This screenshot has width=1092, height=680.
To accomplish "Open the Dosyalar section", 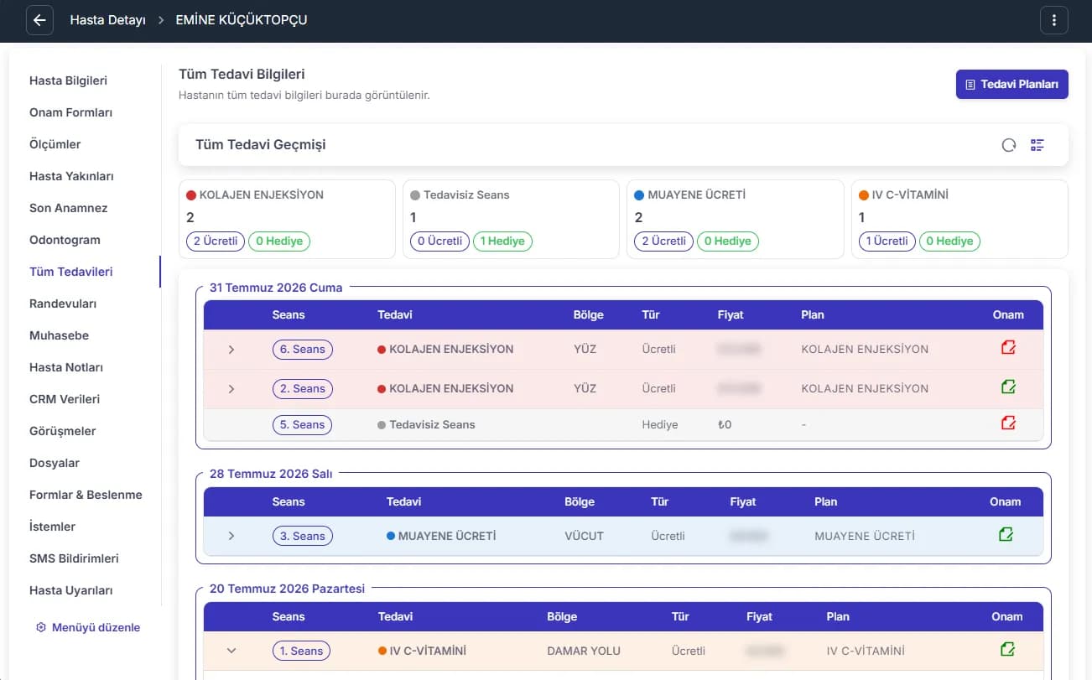I will tap(55, 463).
